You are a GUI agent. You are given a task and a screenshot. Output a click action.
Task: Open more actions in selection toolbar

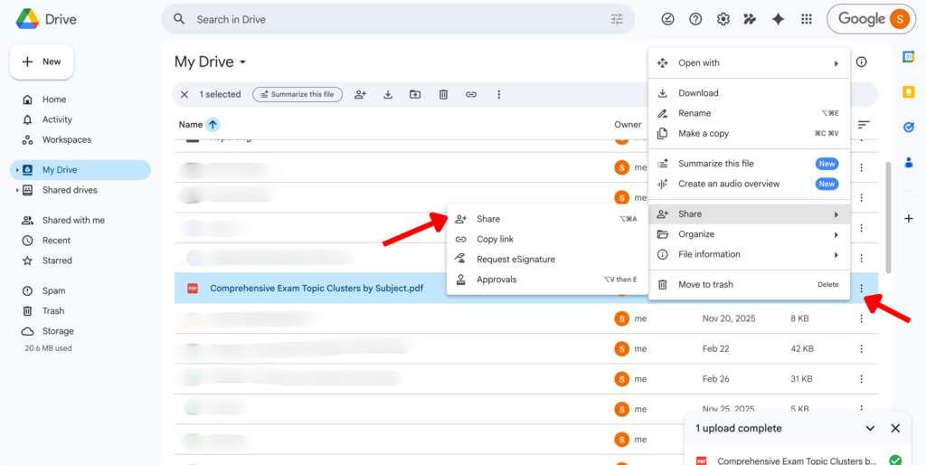pyautogui.click(x=498, y=94)
